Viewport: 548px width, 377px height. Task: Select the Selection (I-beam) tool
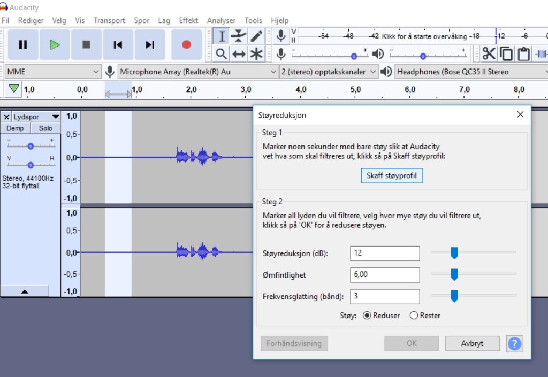point(221,36)
